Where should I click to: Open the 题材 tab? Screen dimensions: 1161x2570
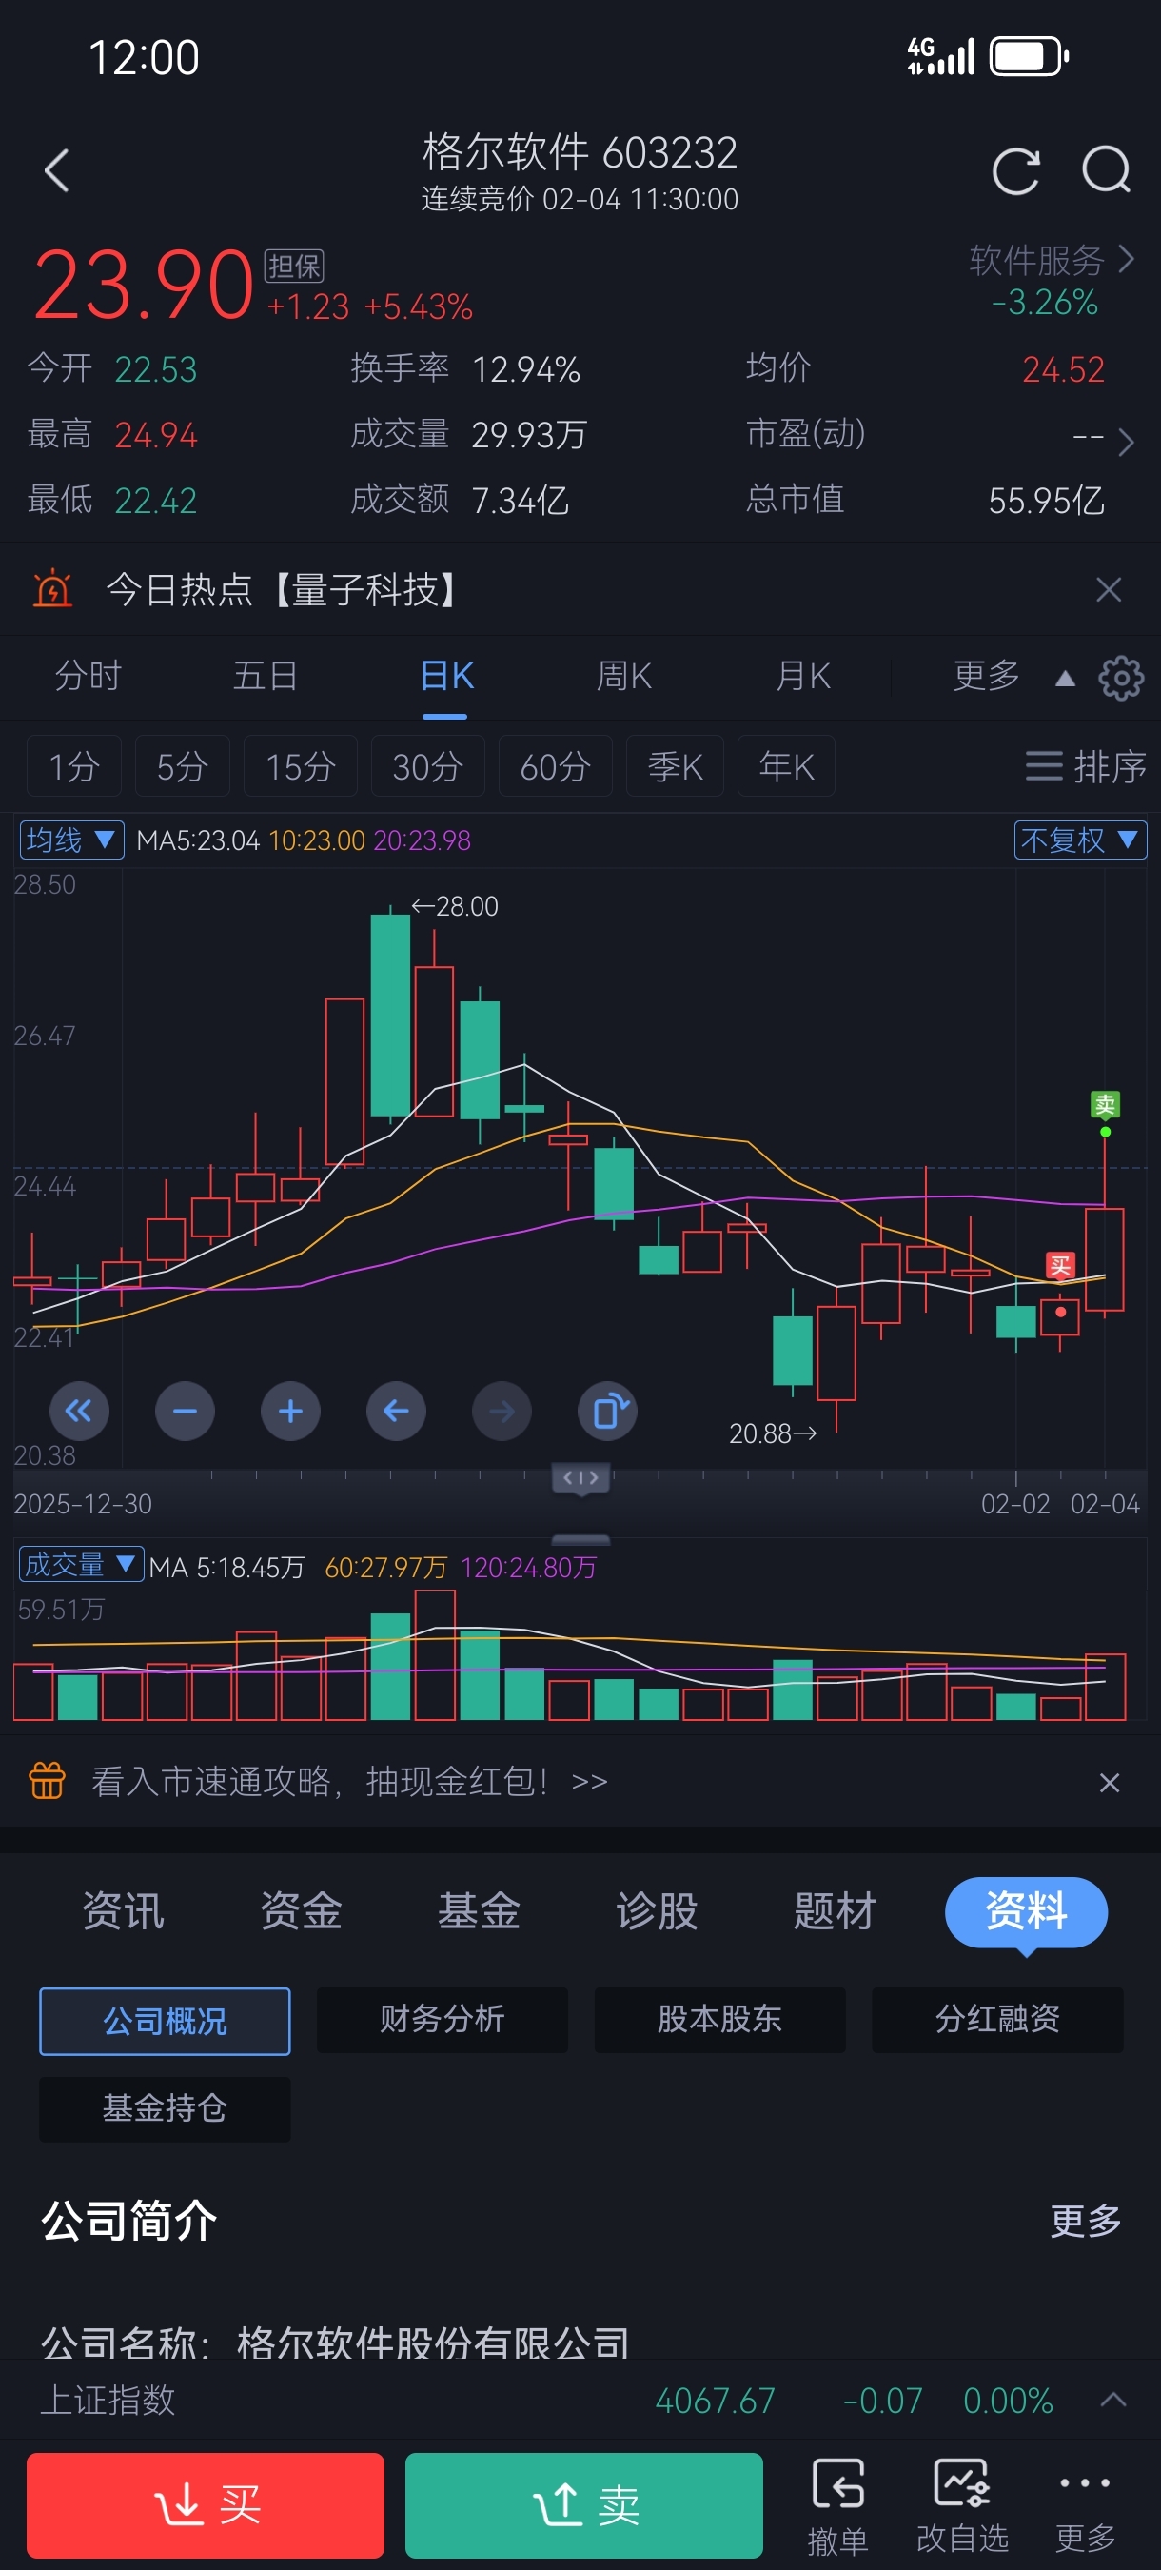(x=835, y=1911)
